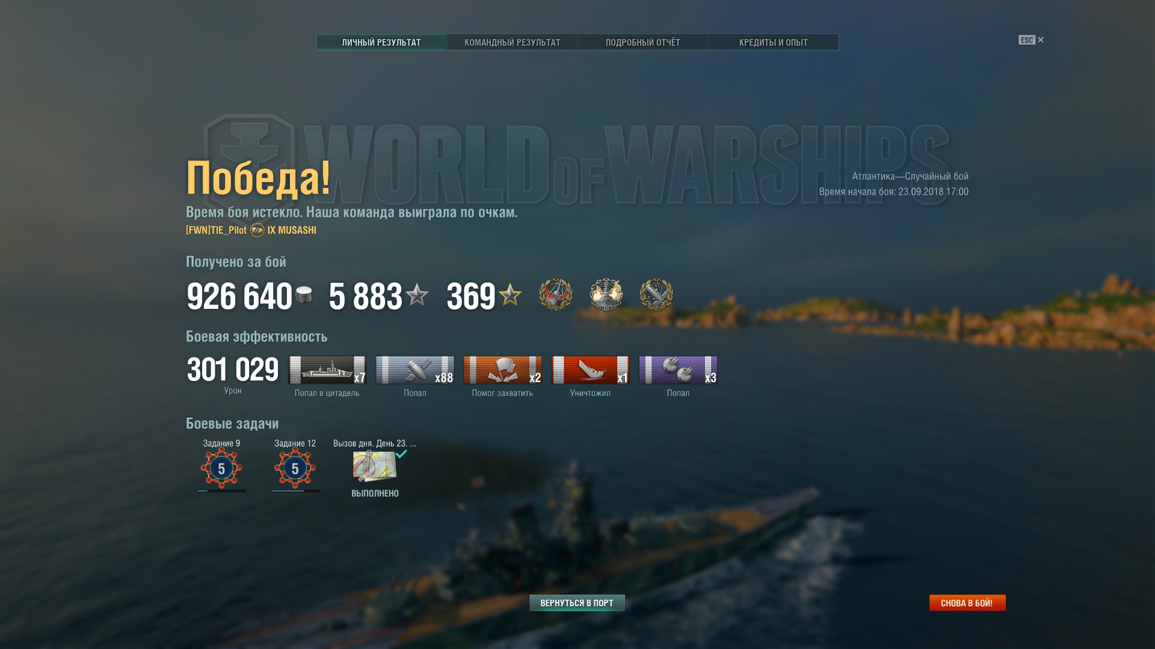The image size is (1155, 649).
Task: Open the completed daily challenge map icon
Action: pyautogui.click(x=375, y=466)
